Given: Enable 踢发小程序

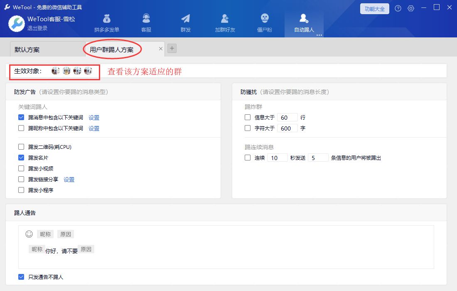Looking at the screenshot, I should 21,190.
